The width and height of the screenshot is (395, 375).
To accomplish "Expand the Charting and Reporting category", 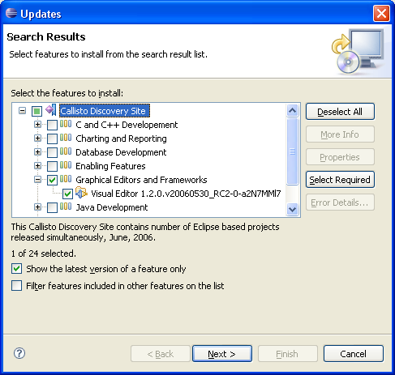I will (37, 138).
